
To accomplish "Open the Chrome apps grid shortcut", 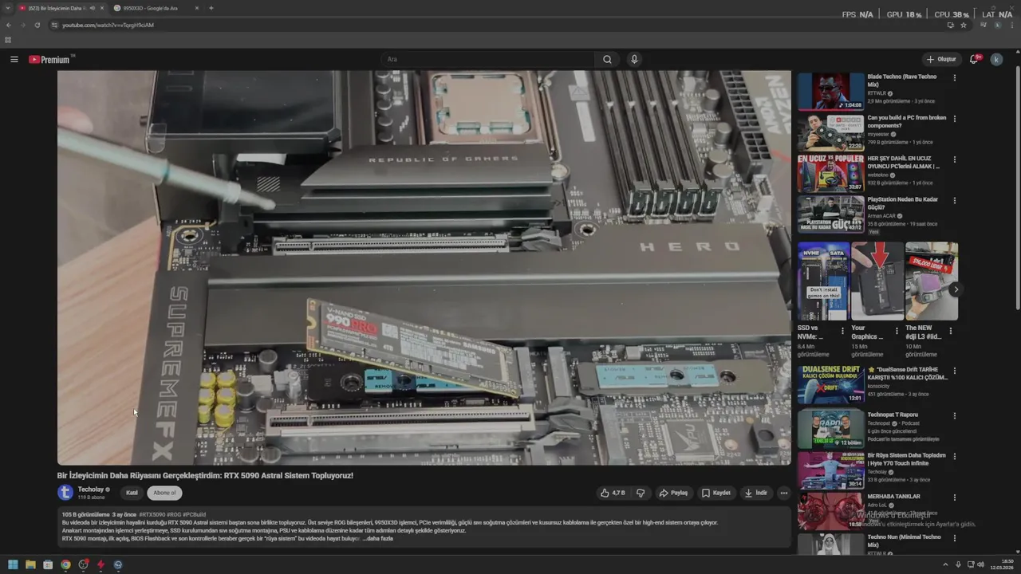I will [8, 40].
